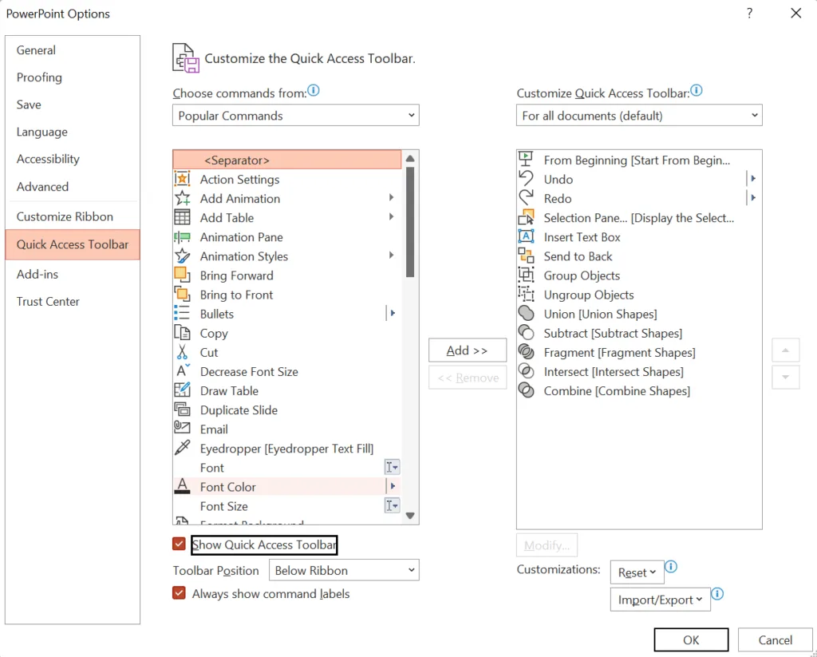The width and height of the screenshot is (817, 657).
Task: Click the Fragment Shapes icon
Action: [527, 352]
